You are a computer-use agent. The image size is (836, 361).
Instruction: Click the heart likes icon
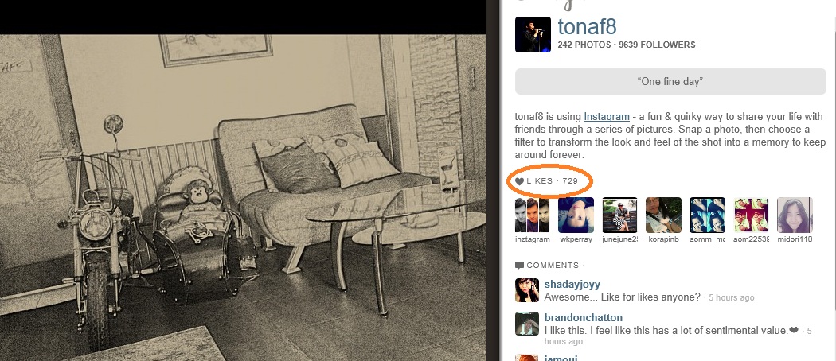point(520,181)
